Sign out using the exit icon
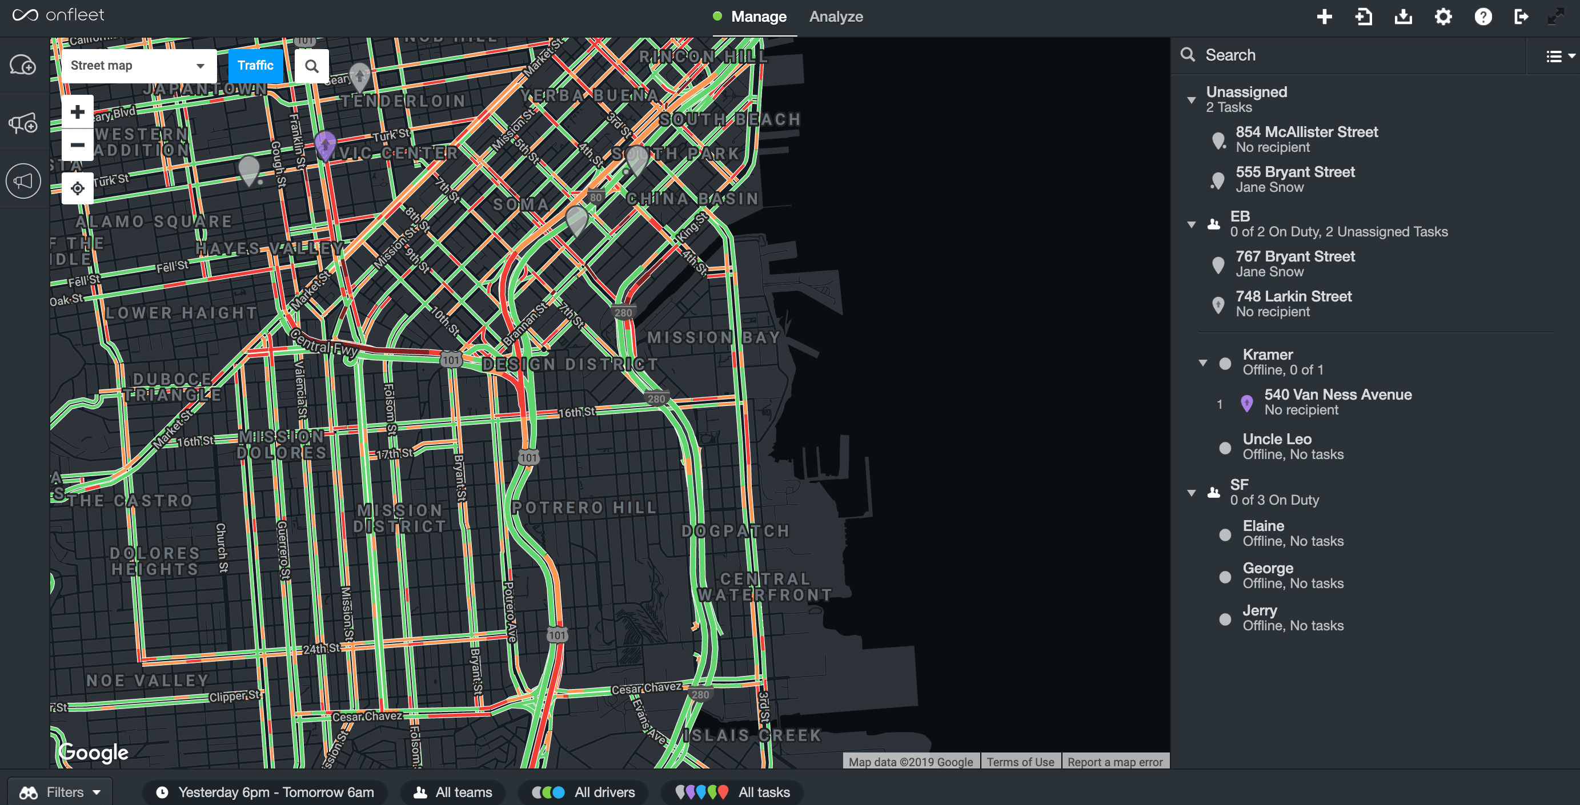1580x805 pixels. (1522, 17)
